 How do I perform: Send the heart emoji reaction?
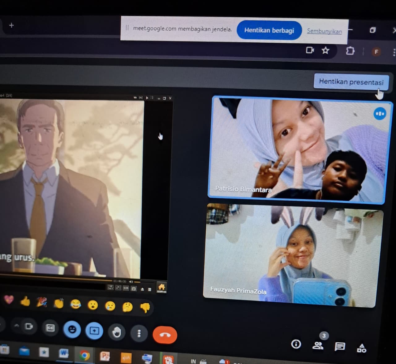[x=9, y=300]
